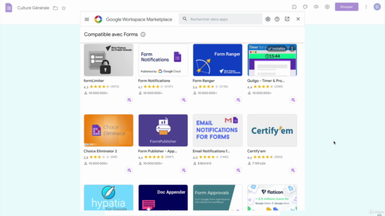Open the Choice Eliminator 2 thumbnail
Image resolution: width=385 pixels, height=216 pixels.
coord(108,130)
